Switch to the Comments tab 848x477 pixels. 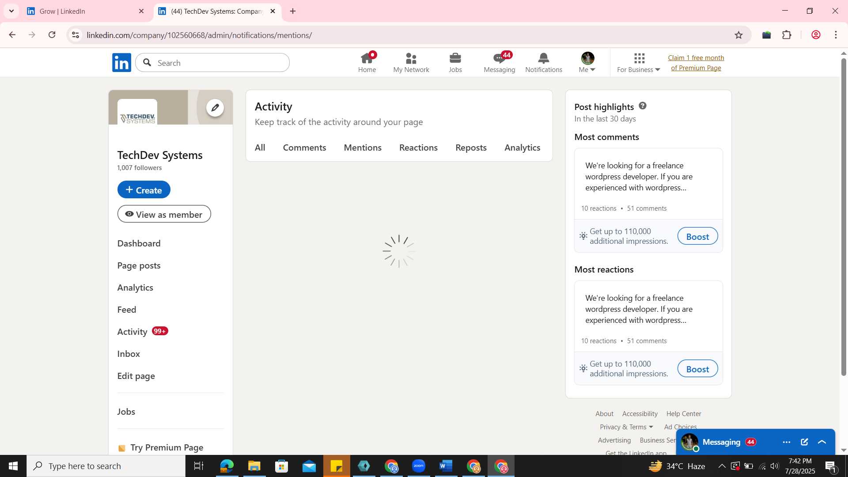point(304,148)
